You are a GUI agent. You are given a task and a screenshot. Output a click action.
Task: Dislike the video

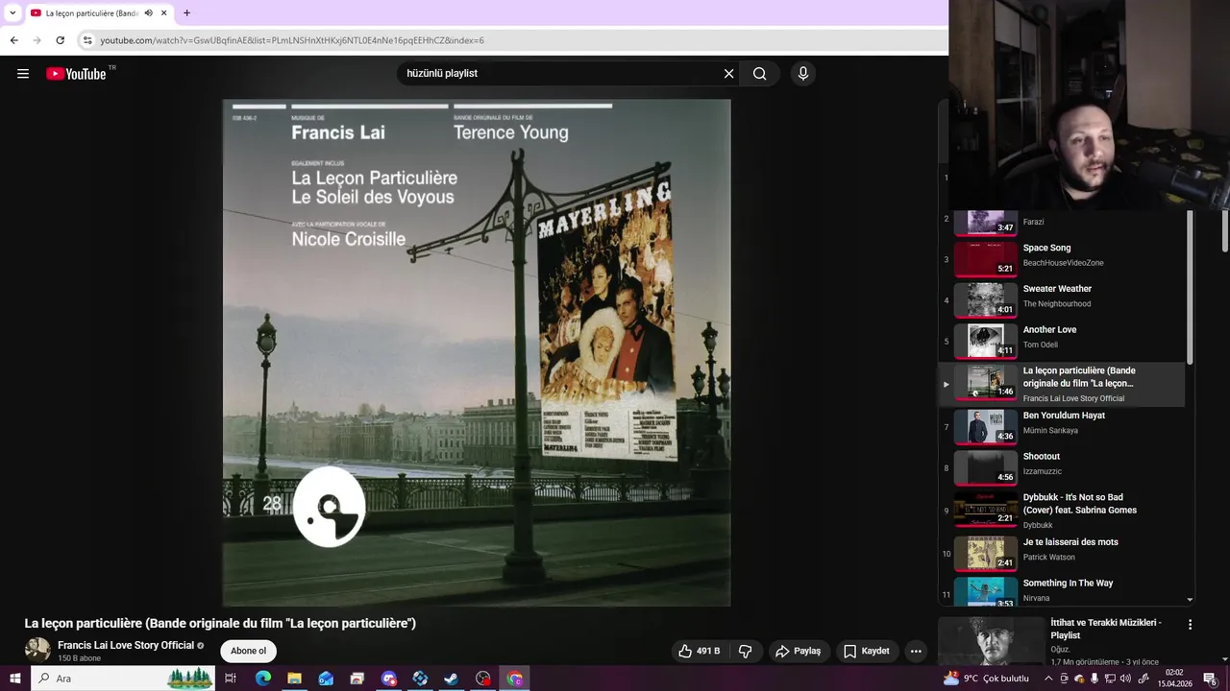[x=745, y=651]
